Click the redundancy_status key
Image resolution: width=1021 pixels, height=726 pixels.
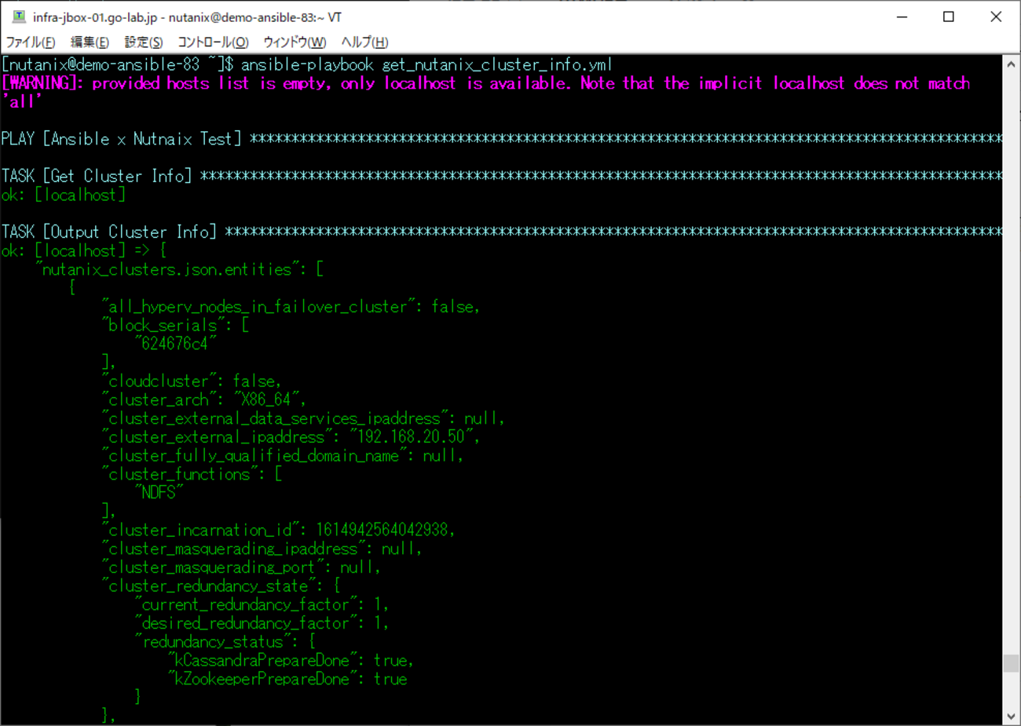(x=212, y=641)
